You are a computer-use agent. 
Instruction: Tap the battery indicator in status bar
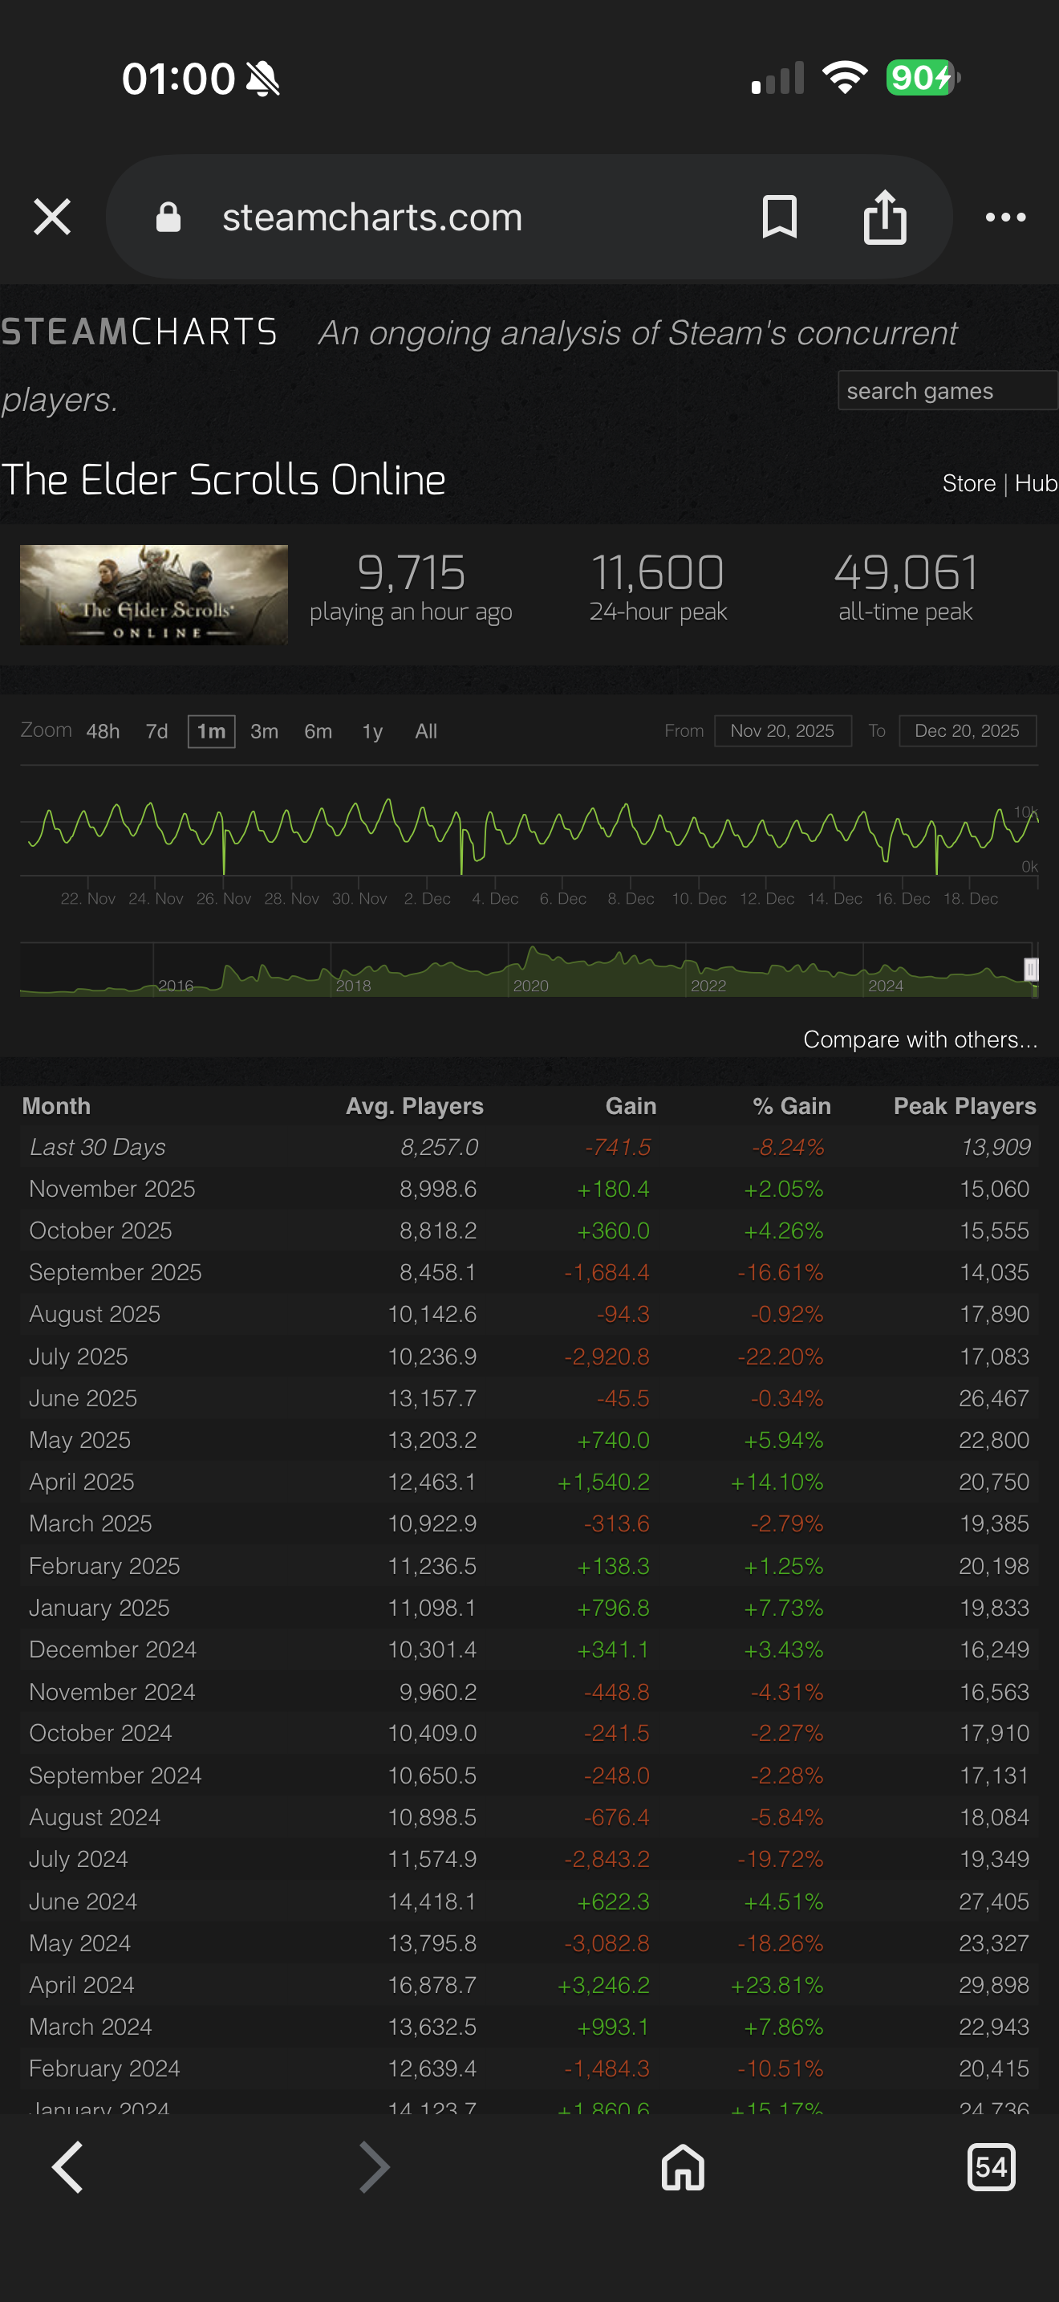pos(923,78)
